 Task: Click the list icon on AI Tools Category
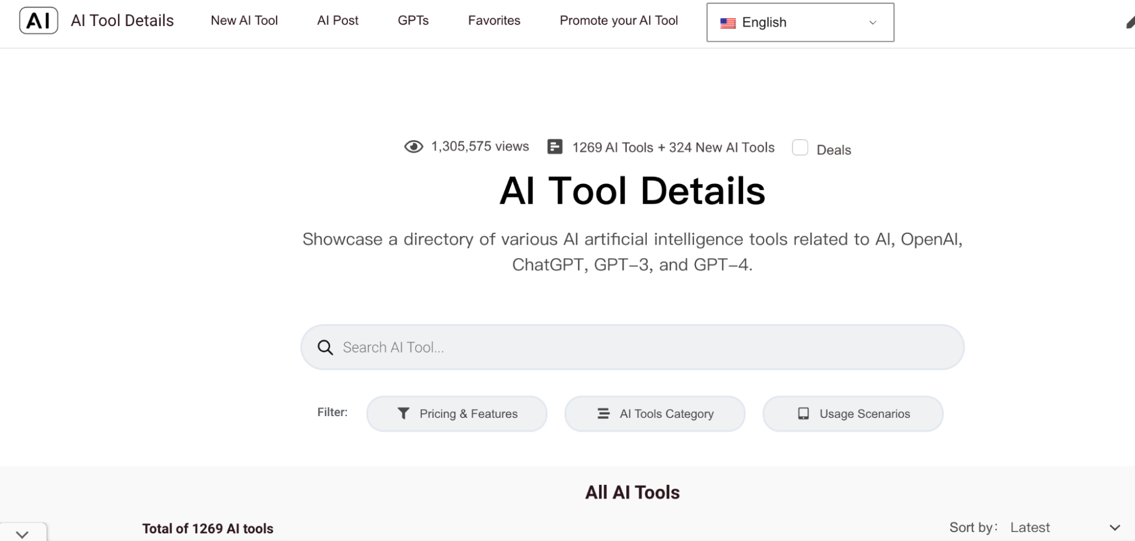point(602,413)
